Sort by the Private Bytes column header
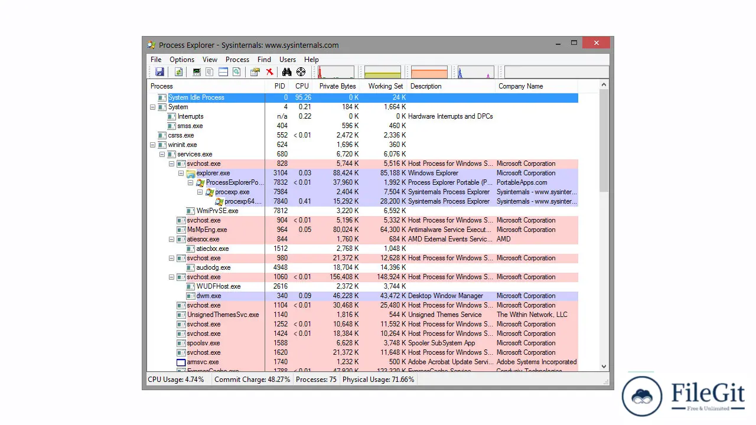756x425 pixels. coord(337,86)
